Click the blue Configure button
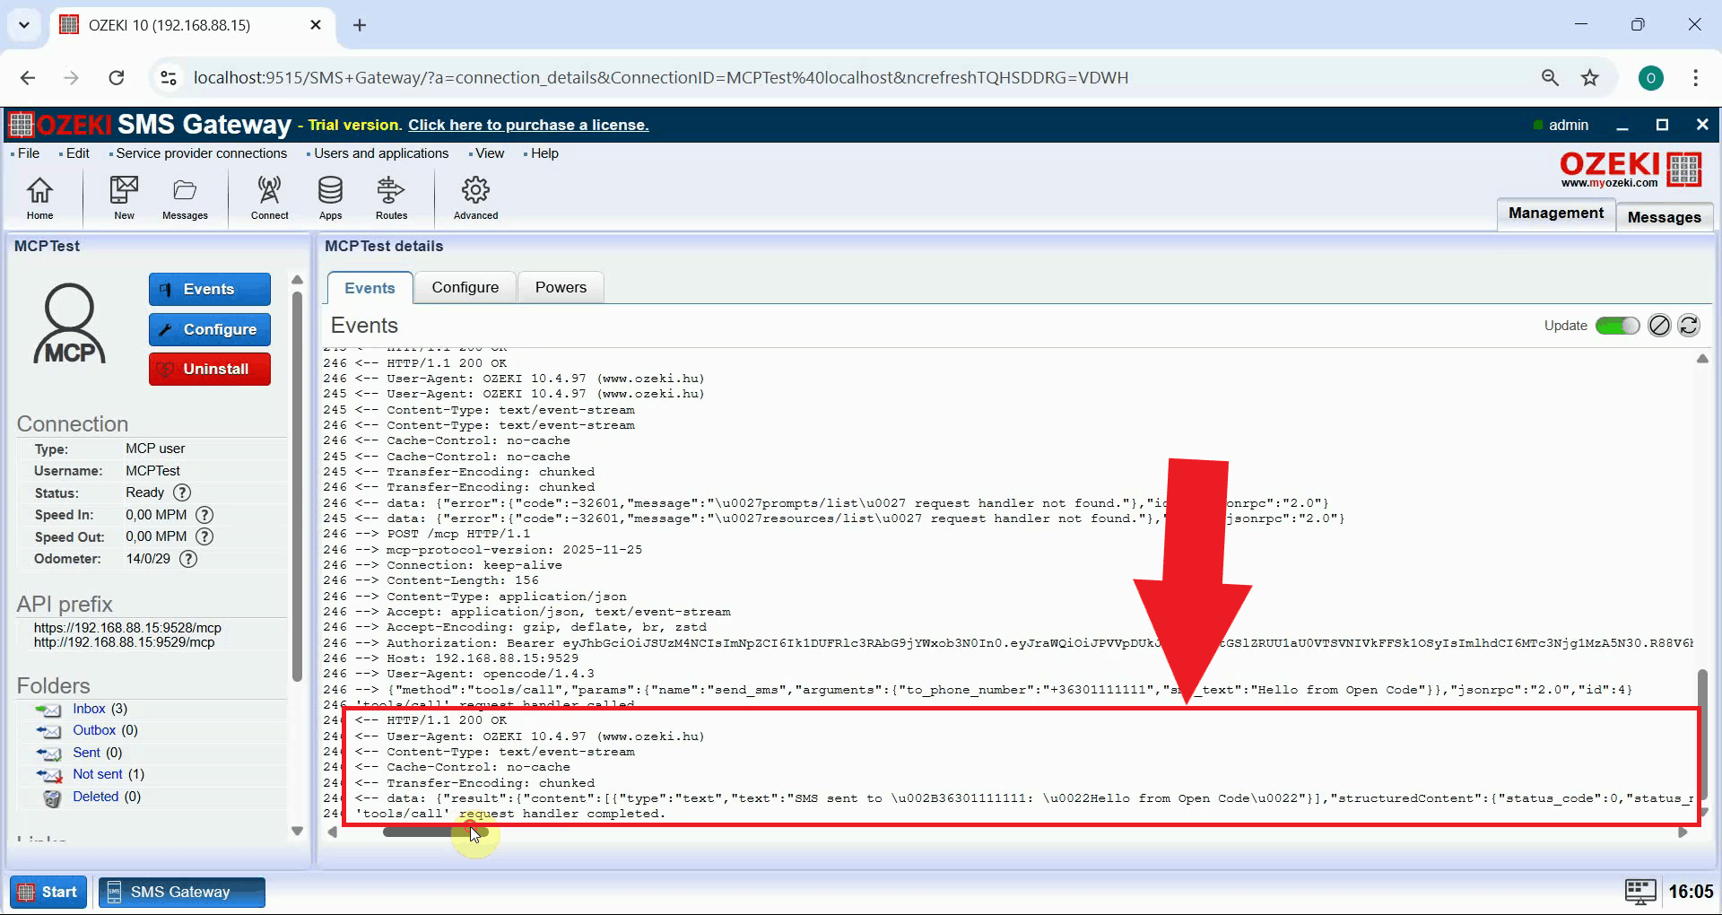Screen dimensions: 1722x915 (210, 329)
